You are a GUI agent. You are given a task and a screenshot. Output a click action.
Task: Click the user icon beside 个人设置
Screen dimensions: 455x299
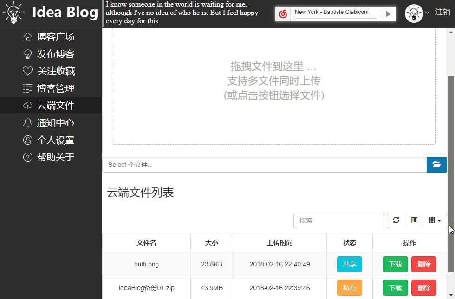[x=27, y=140]
